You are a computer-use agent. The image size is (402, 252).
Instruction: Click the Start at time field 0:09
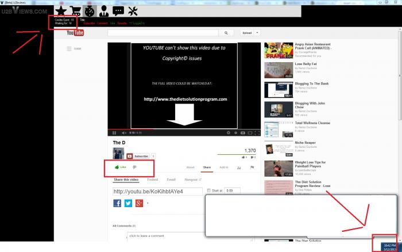[x=232, y=190]
